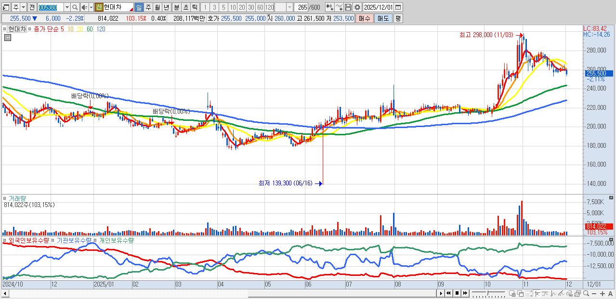This screenshot has height=299, width=616.
Task: Click the 평 button
Action: point(398,18)
